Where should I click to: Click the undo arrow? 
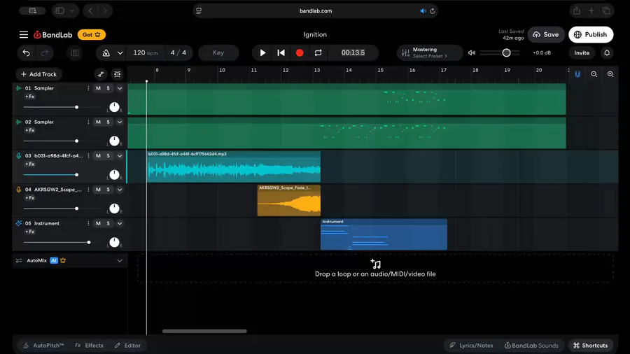[x=26, y=52]
